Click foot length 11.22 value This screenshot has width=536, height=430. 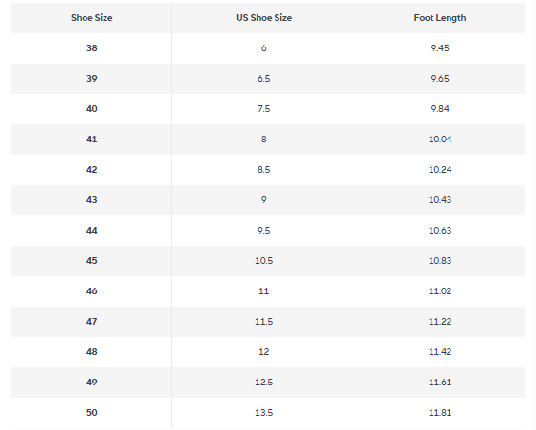pyautogui.click(x=440, y=322)
